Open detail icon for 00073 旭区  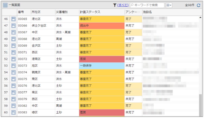[13, 66]
